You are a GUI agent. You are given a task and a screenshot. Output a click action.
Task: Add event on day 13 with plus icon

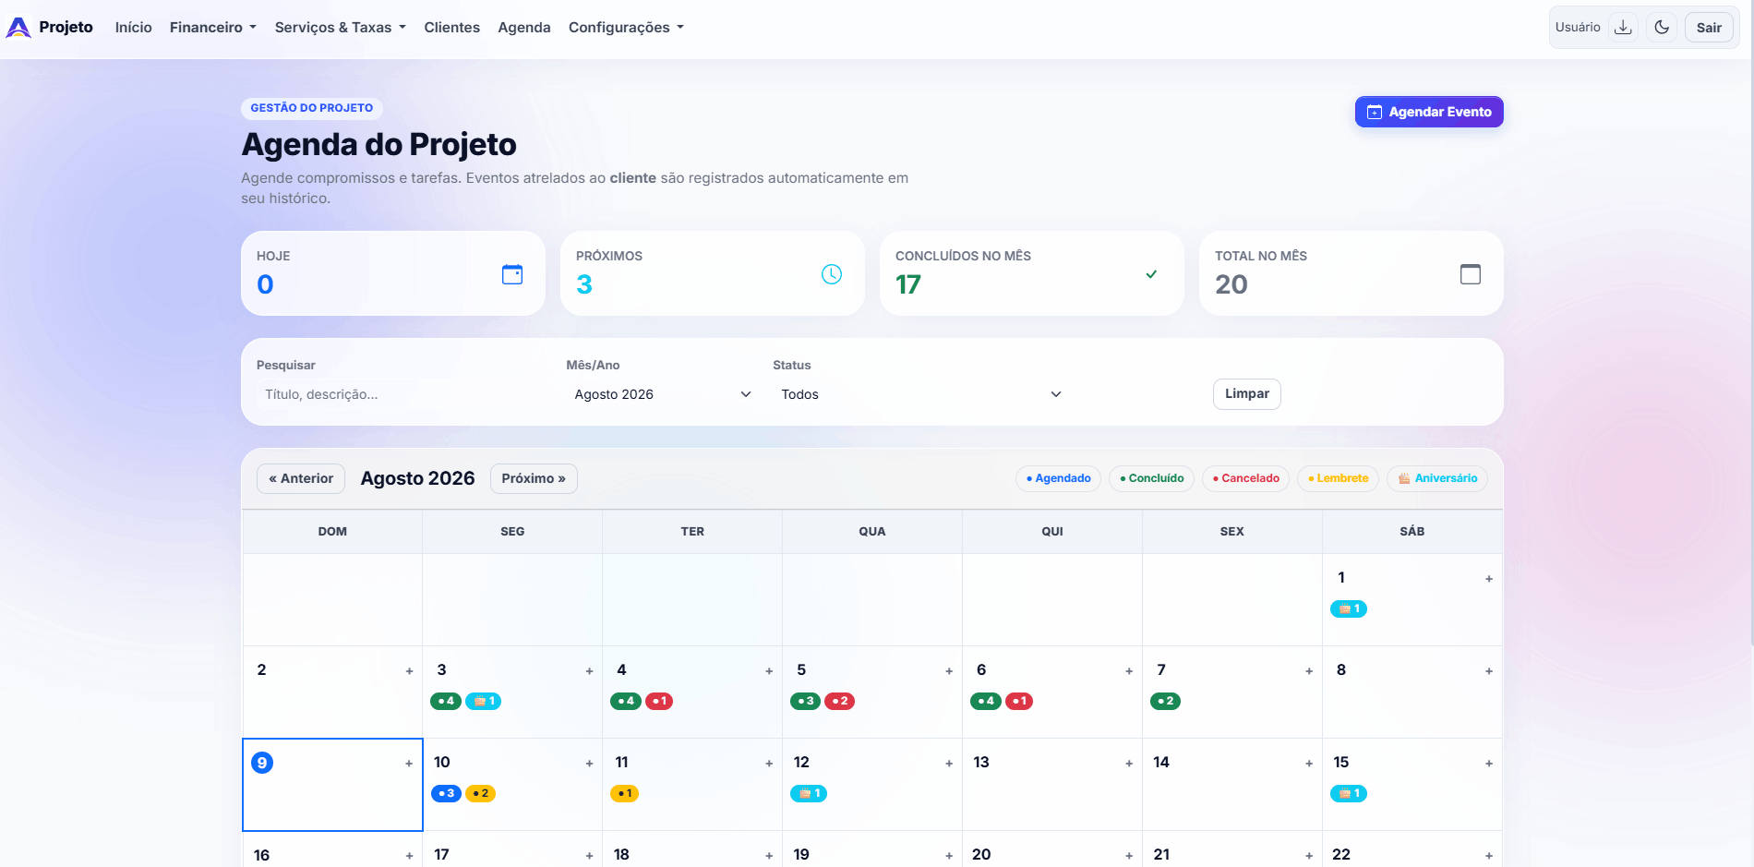(x=1129, y=764)
